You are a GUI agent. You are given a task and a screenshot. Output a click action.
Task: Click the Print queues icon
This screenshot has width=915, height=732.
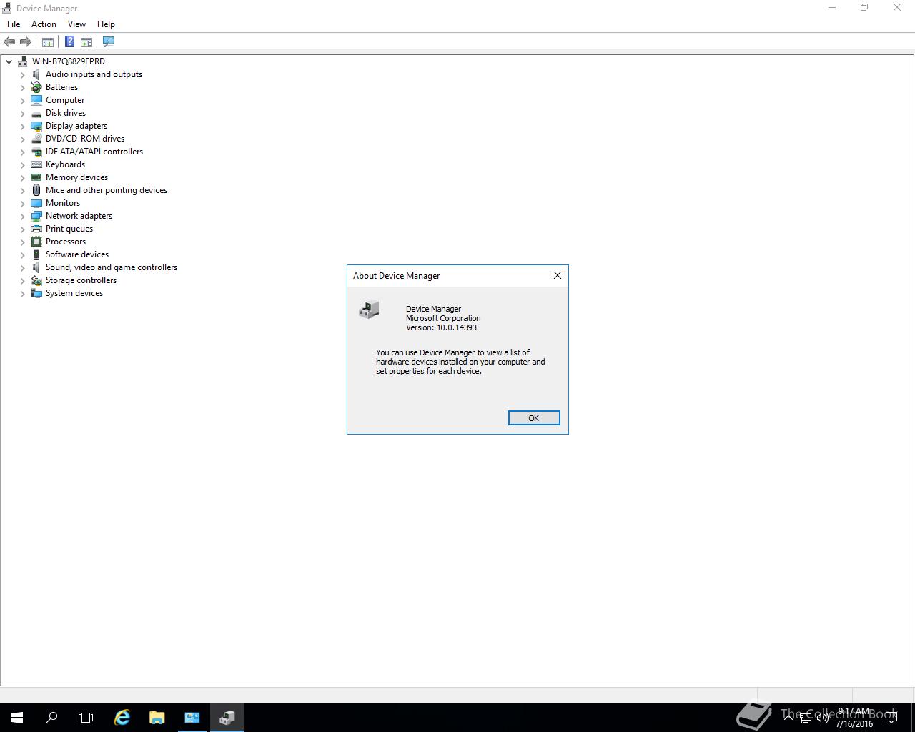[36, 229]
